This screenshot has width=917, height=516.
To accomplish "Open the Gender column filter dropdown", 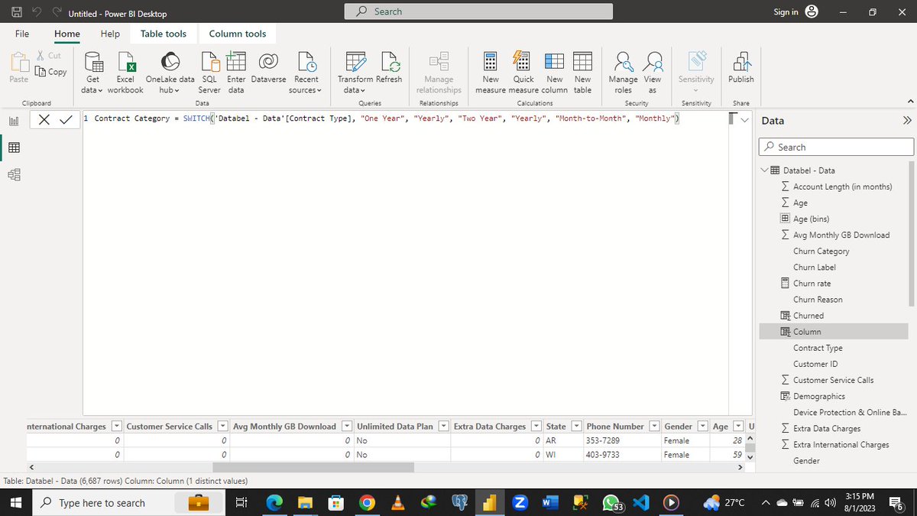I will [x=703, y=426].
